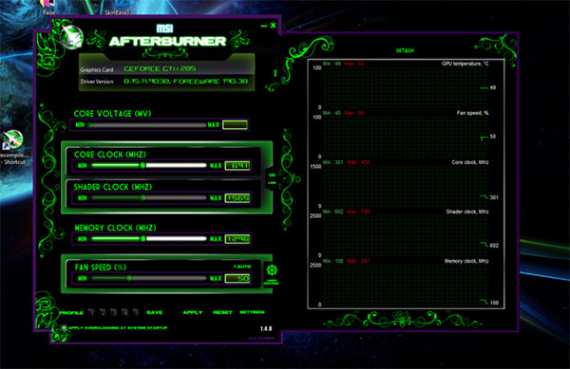Open the Settings dialog
The height and width of the screenshot is (369, 570).
pos(252,312)
